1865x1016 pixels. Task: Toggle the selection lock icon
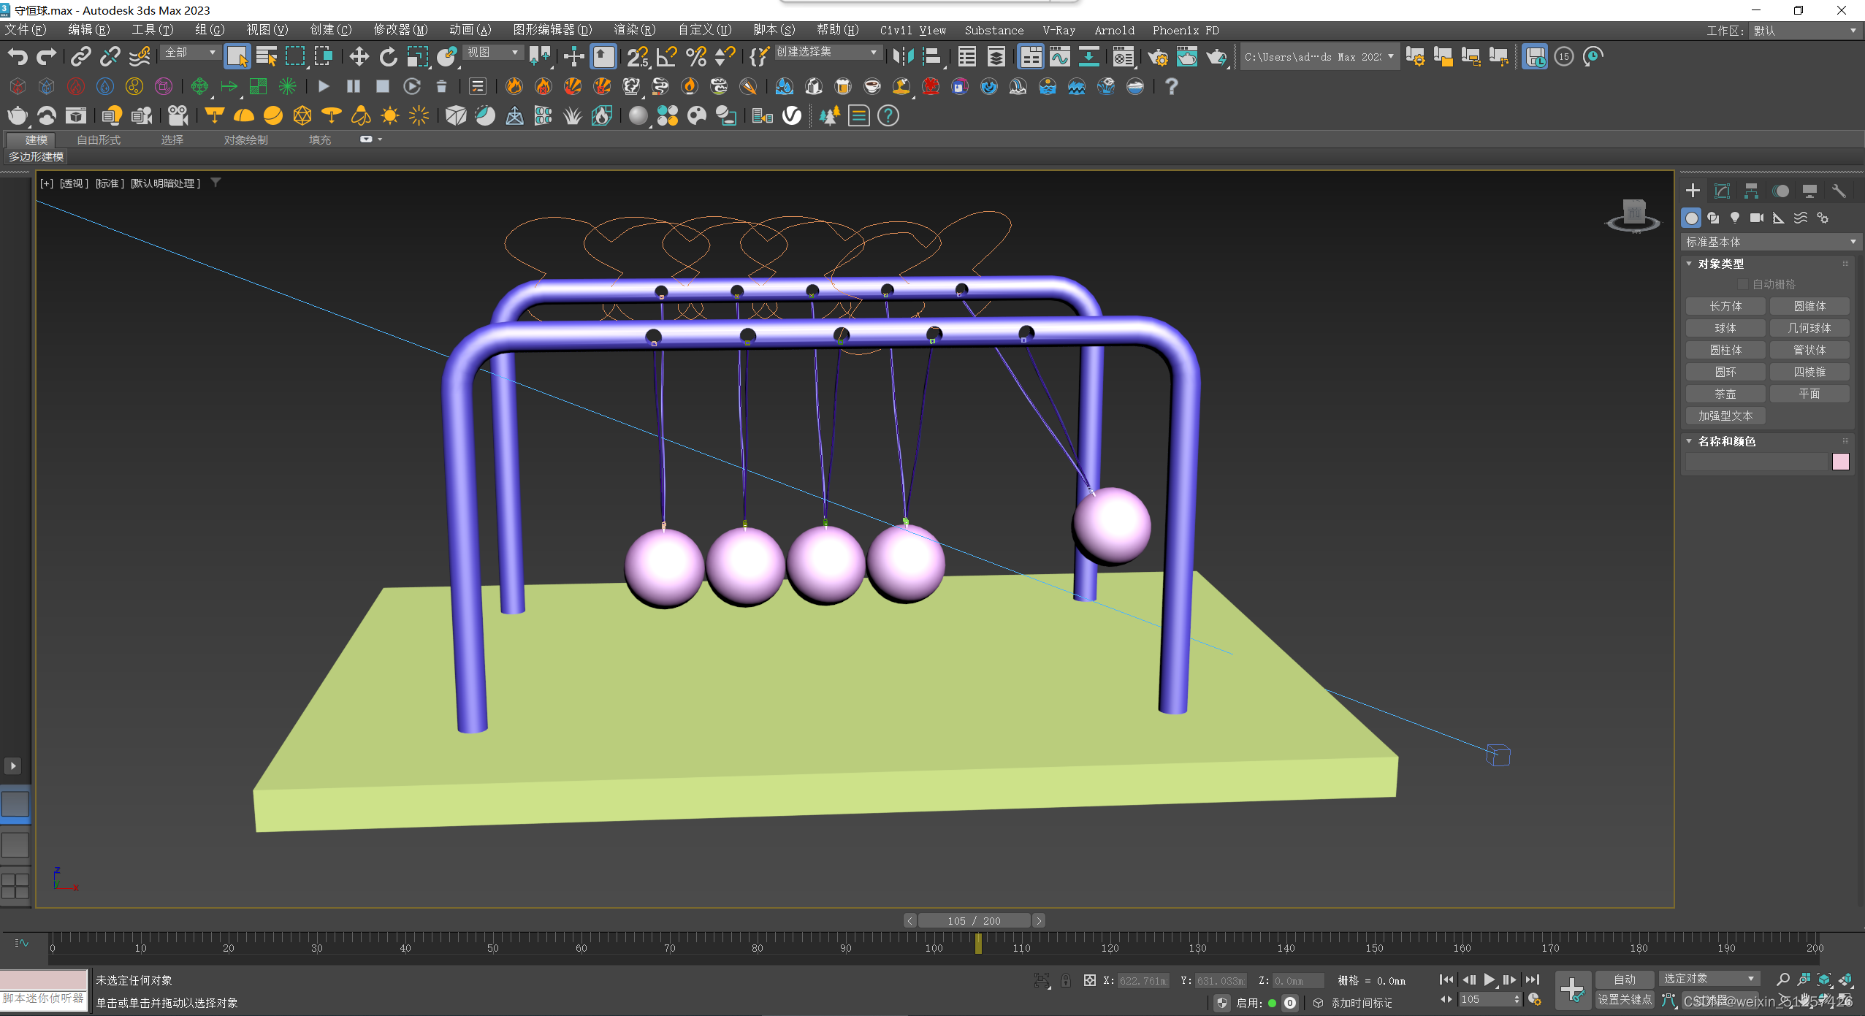click(x=1066, y=980)
